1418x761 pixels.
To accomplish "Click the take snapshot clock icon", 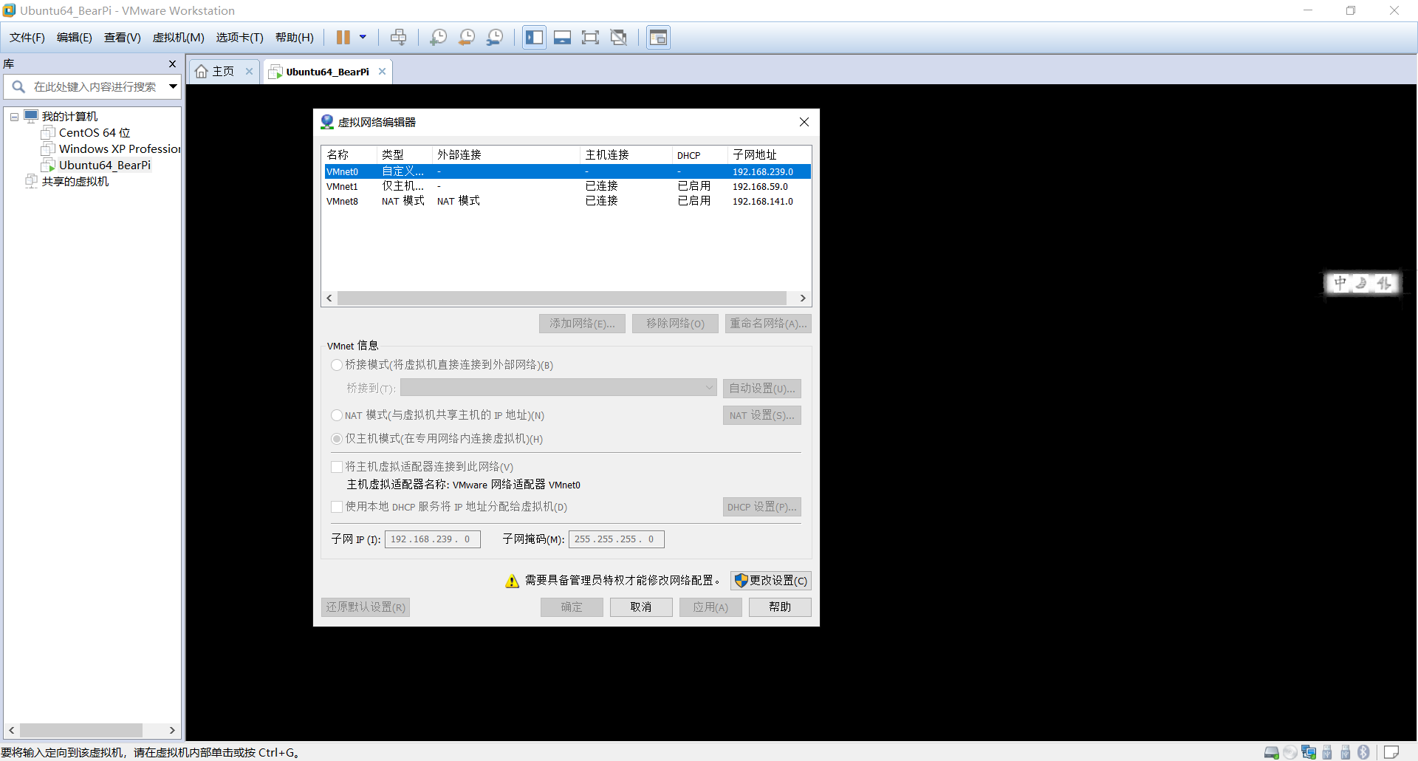I will pos(439,38).
